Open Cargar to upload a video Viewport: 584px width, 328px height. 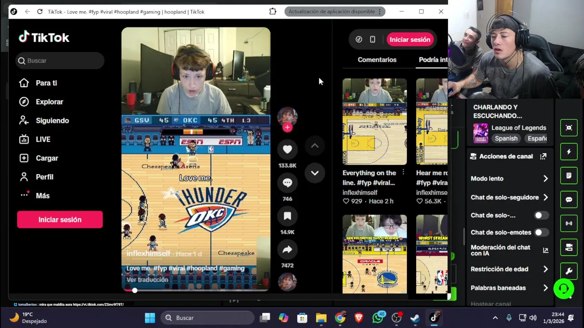click(x=38, y=158)
